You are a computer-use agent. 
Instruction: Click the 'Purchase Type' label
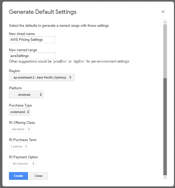click(20, 105)
